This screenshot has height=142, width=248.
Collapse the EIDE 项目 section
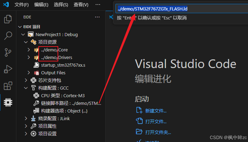[20, 27]
